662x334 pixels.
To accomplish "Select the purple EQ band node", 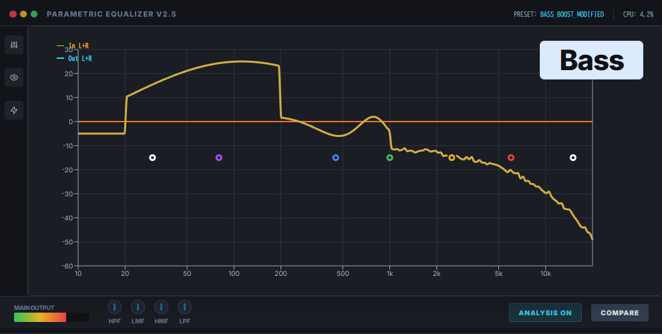I will coord(218,158).
